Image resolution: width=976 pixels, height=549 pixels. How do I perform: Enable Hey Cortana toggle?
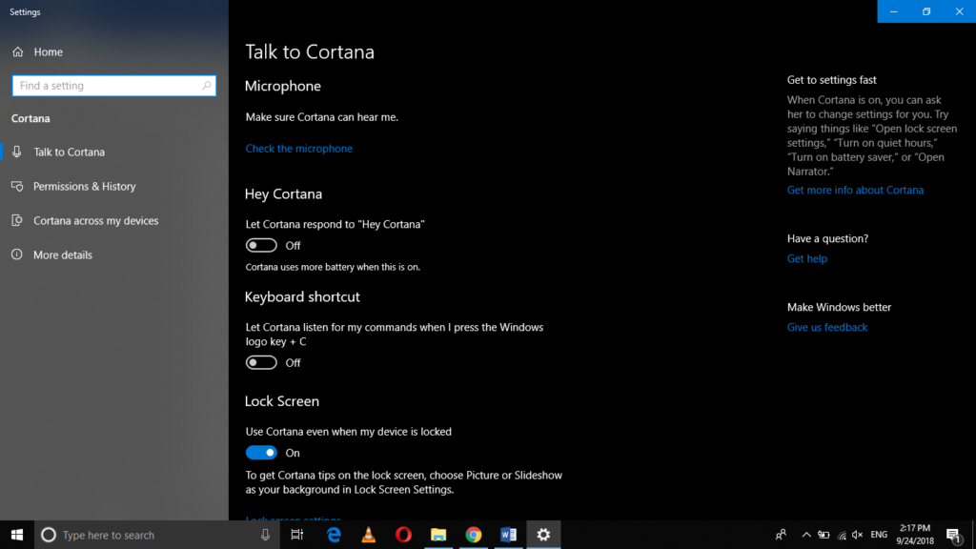pyautogui.click(x=261, y=245)
